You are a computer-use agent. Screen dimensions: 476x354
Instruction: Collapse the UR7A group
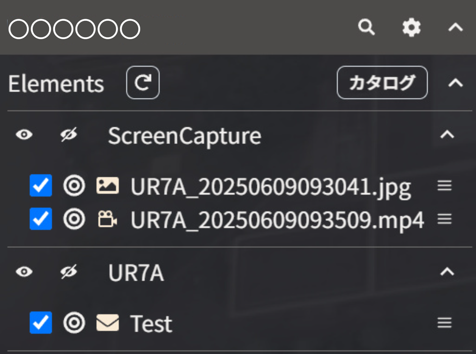point(447,272)
